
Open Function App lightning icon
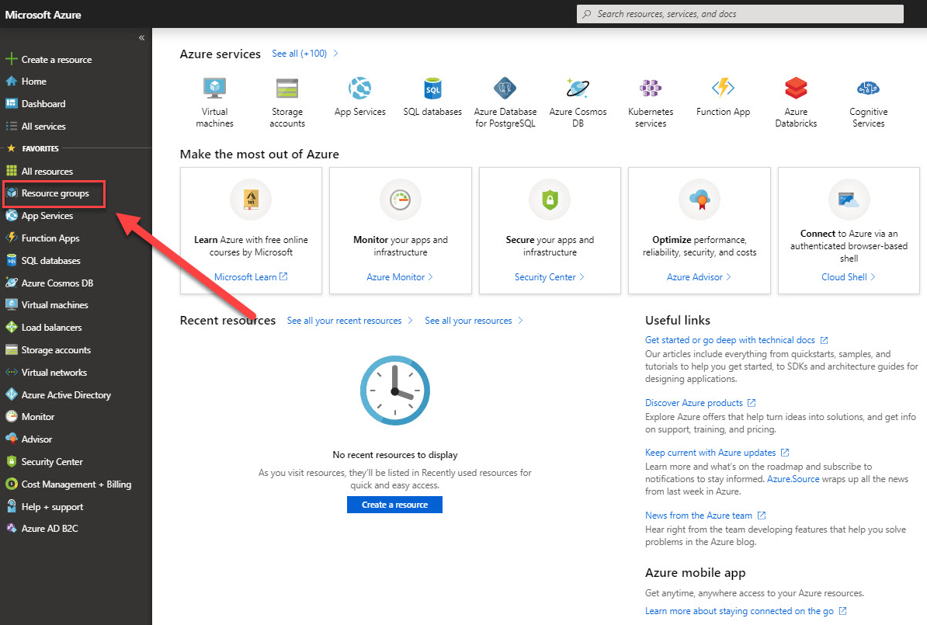pos(723,88)
